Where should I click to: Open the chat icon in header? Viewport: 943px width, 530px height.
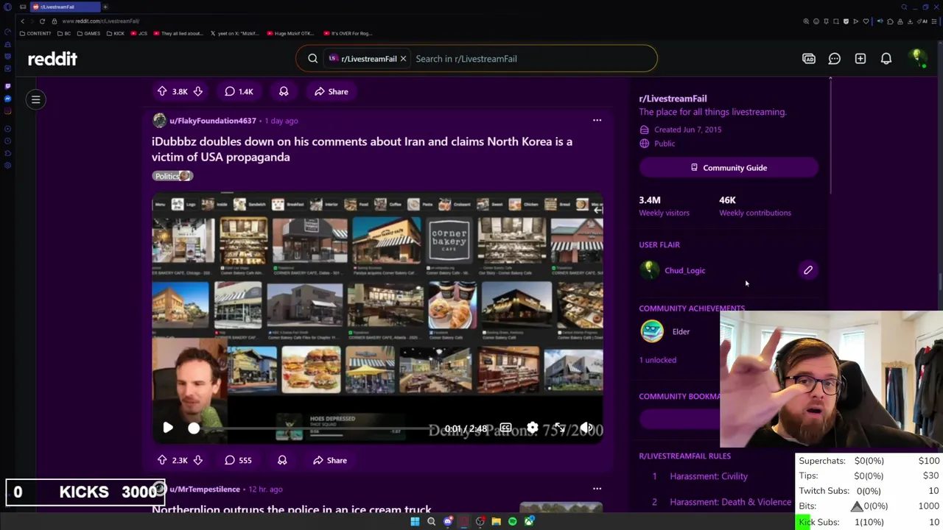coord(835,59)
